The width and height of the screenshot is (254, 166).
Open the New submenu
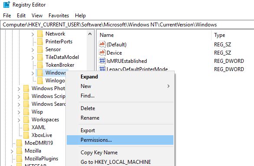click(120, 86)
